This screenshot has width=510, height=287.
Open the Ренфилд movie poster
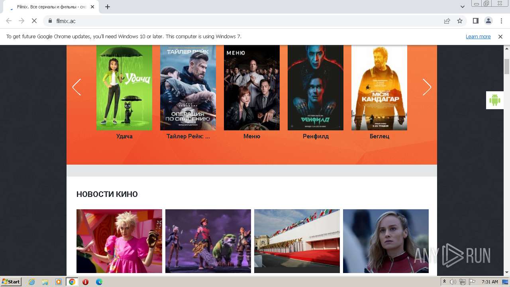pos(316,88)
